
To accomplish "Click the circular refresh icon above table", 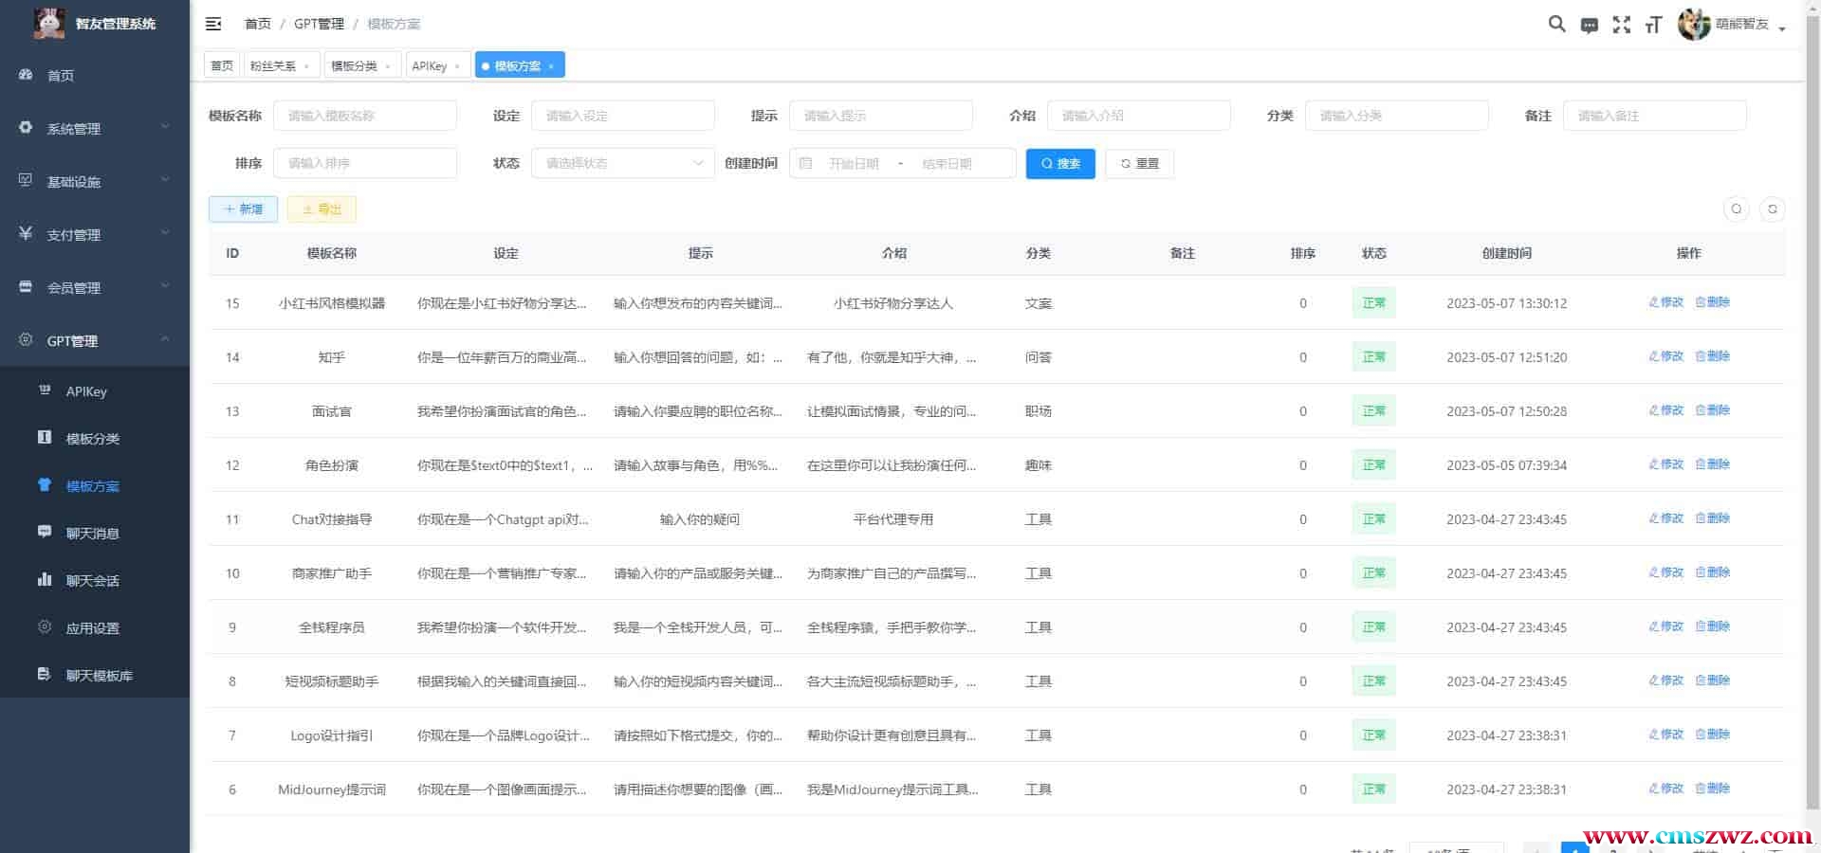I will click(x=1772, y=209).
